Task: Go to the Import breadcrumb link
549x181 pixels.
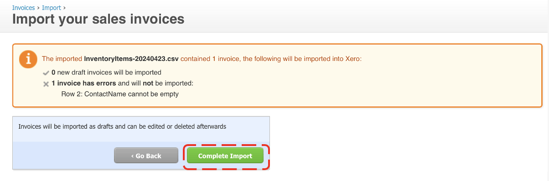Action: (52, 8)
